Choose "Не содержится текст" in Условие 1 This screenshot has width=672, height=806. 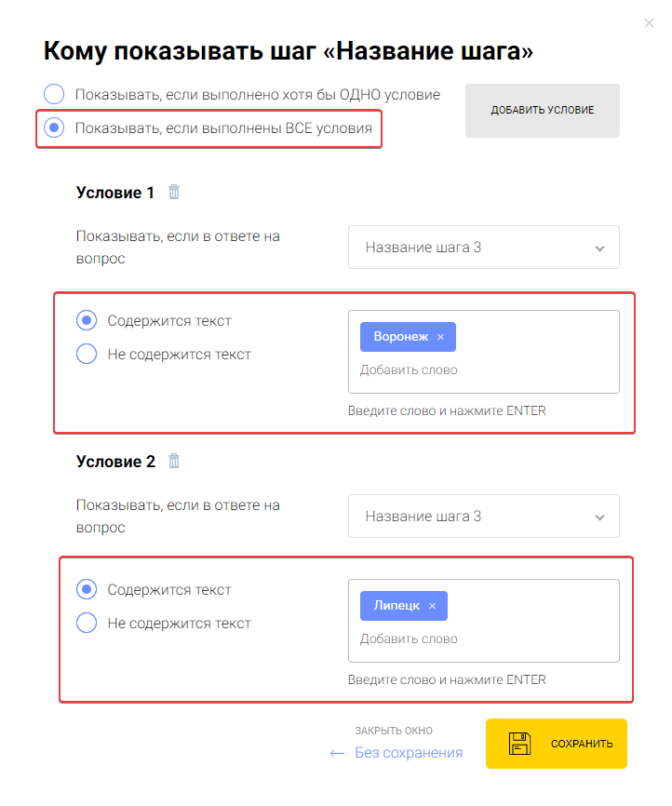87,355
